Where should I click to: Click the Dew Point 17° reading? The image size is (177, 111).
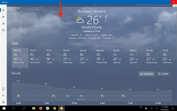tap(109, 38)
